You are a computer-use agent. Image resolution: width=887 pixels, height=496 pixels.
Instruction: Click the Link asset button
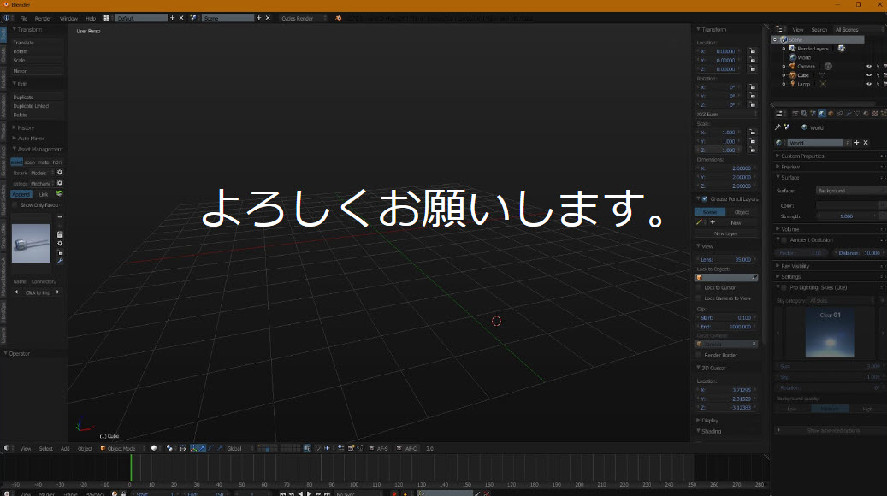44,194
